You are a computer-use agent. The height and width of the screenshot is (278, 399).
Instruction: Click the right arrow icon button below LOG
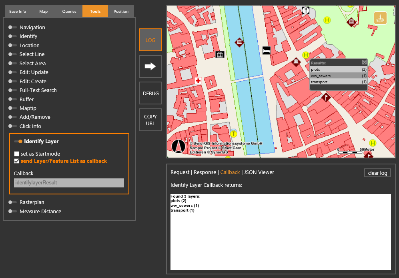point(150,66)
